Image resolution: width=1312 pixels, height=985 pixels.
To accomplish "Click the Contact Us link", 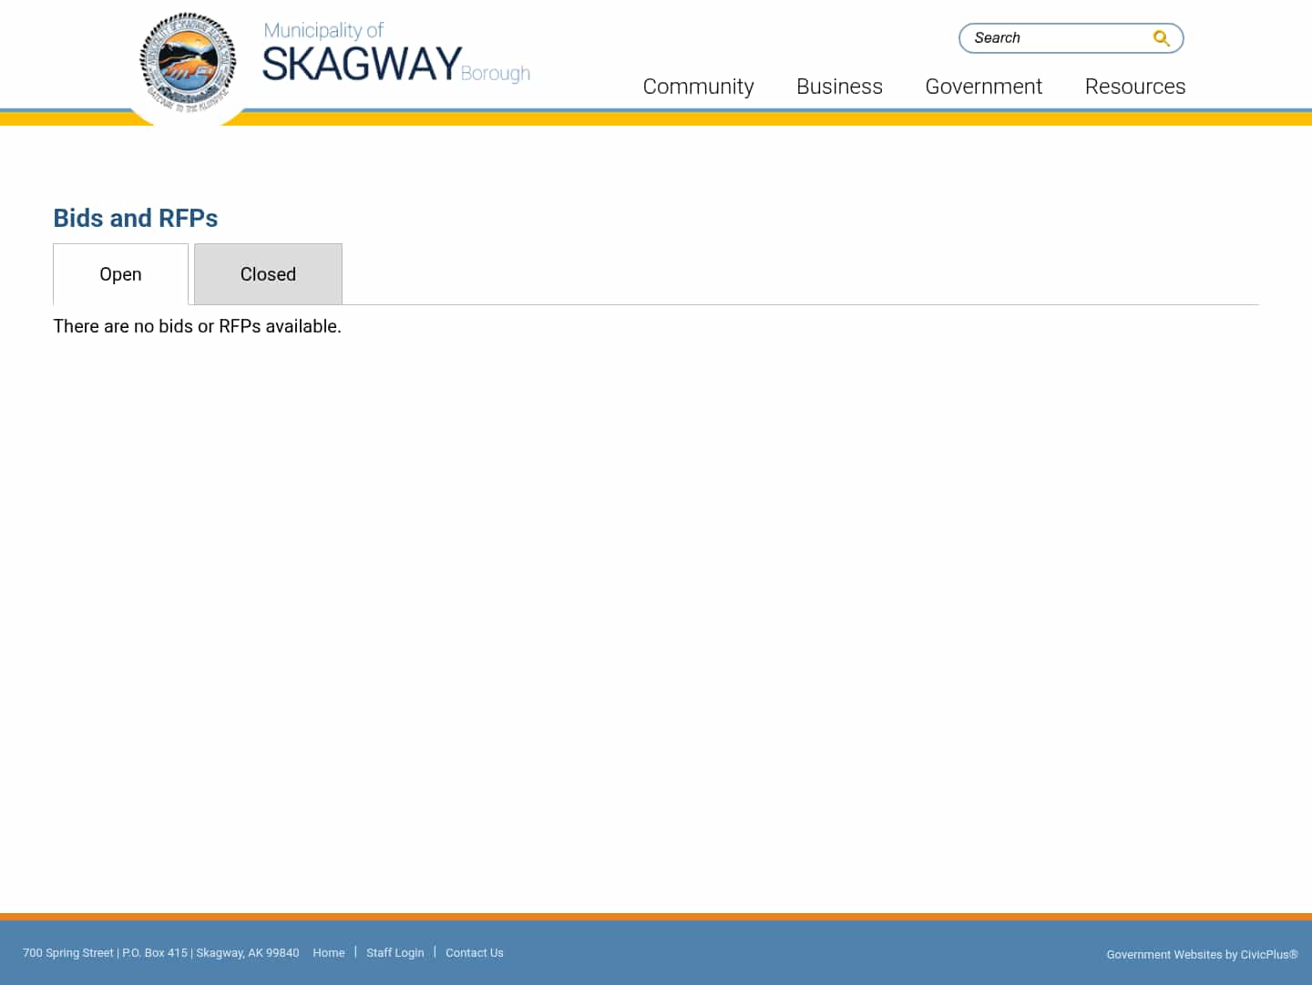I will pyautogui.click(x=474, y=952).
